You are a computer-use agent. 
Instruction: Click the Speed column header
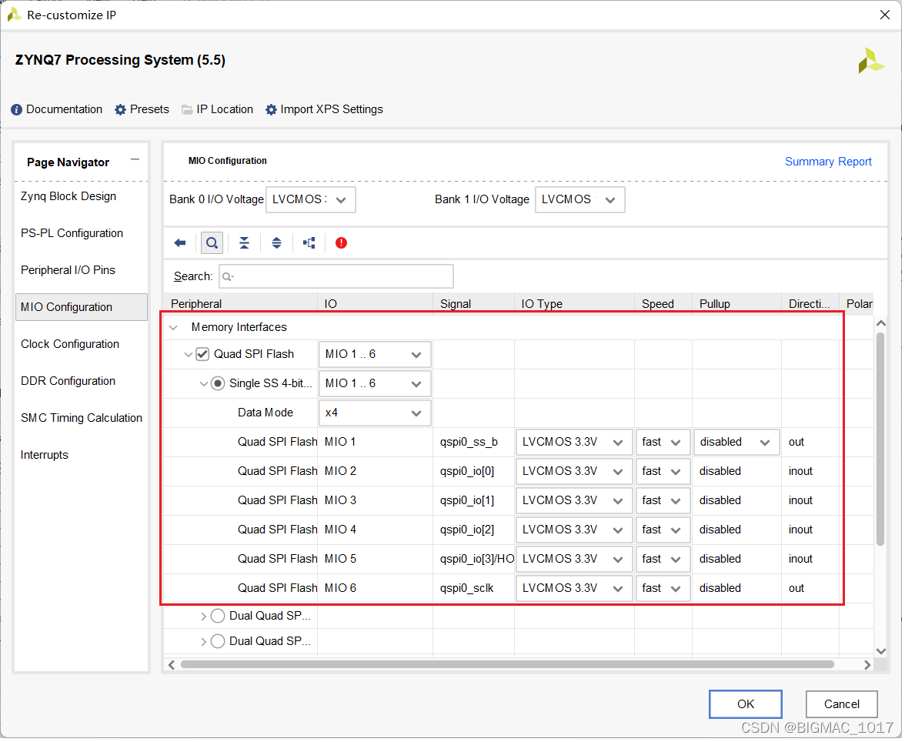click(665, 304)
